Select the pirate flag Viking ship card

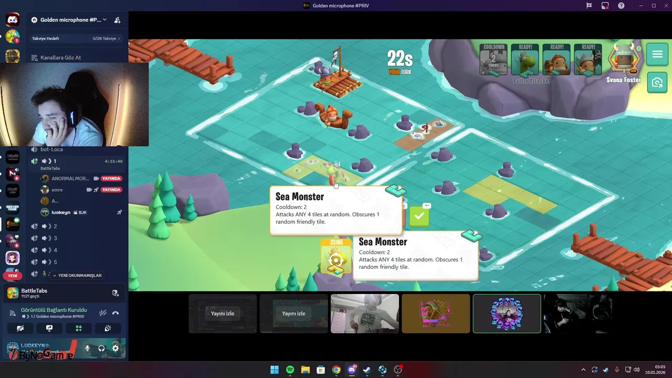588,60
